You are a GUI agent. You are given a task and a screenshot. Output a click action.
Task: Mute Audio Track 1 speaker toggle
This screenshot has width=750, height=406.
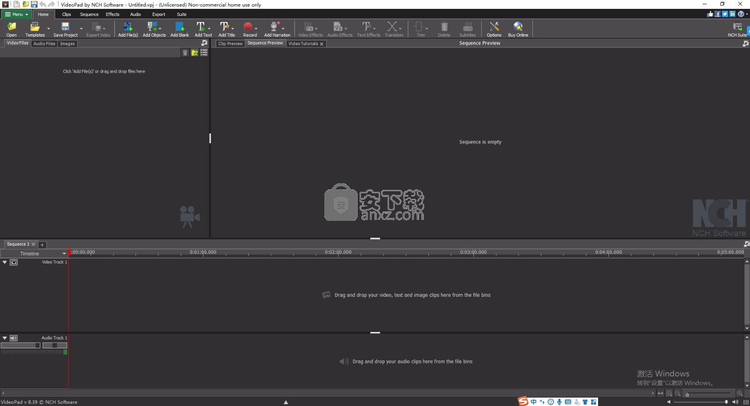pos(14,338)
